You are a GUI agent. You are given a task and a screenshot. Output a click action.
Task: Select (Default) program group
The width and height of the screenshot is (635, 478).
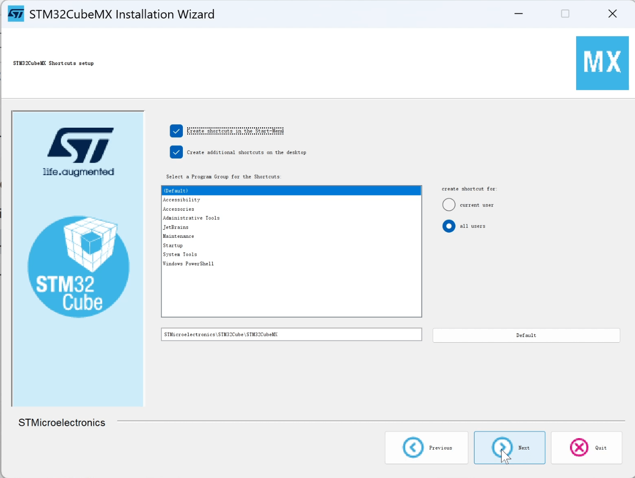click(291, 191)
